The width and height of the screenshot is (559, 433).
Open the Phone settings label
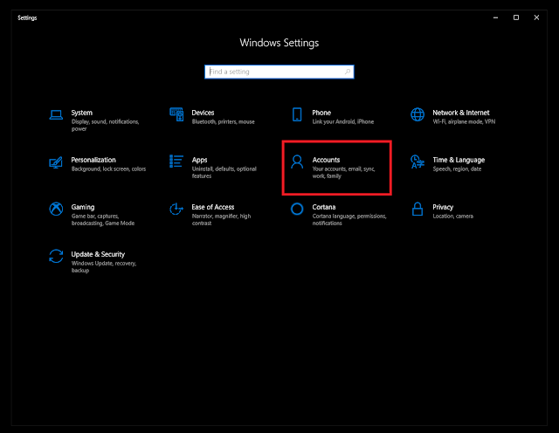coord(321,113)
